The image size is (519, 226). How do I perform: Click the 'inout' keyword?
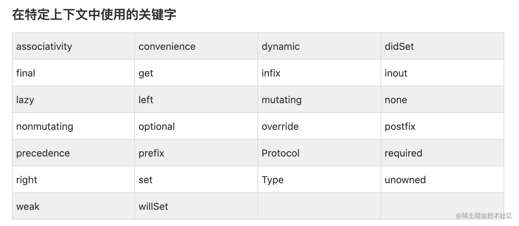[396, 73]
